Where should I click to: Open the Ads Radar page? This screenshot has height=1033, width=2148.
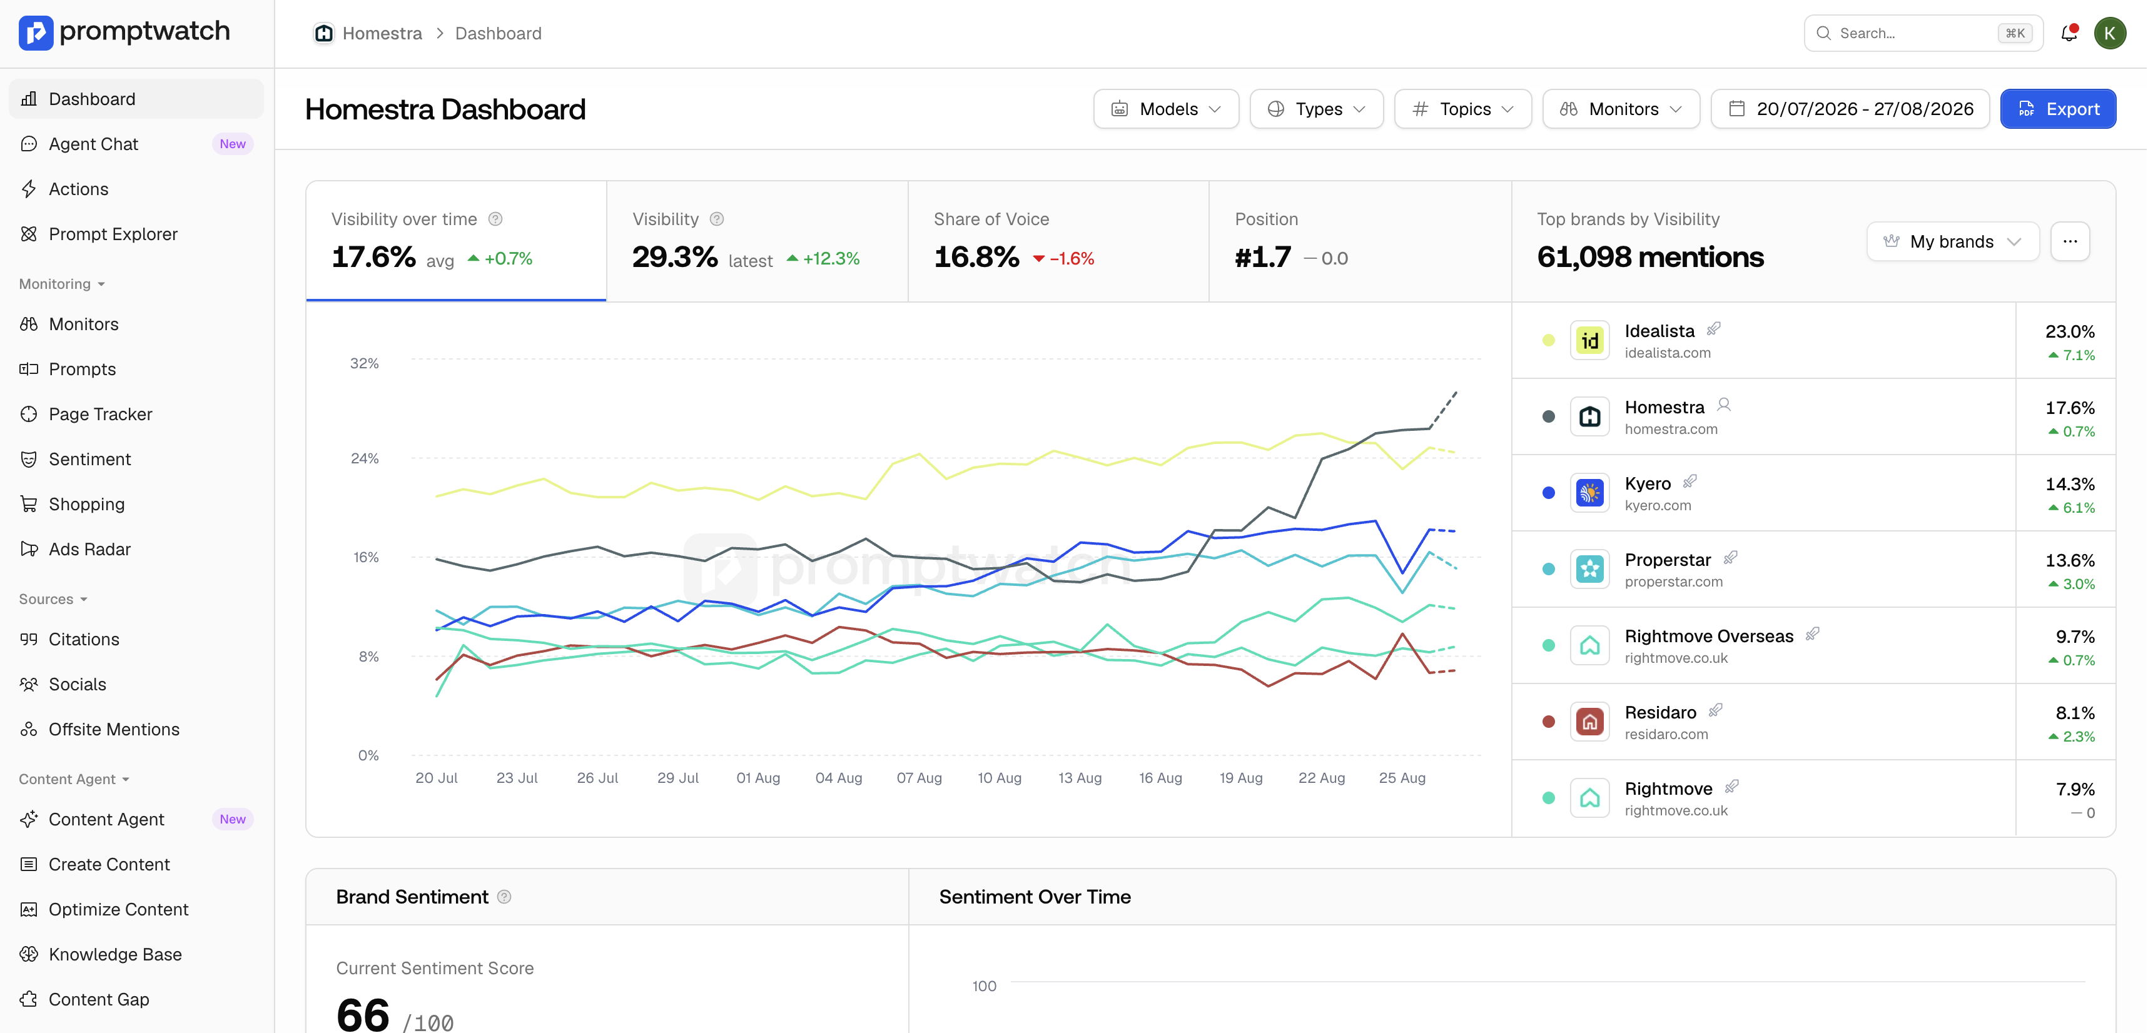pyautogui.click(x=136, y=550)
